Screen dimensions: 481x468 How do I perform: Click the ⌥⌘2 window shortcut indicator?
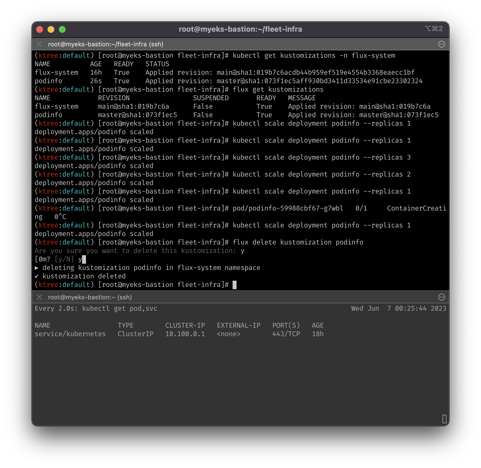[434, 29]
